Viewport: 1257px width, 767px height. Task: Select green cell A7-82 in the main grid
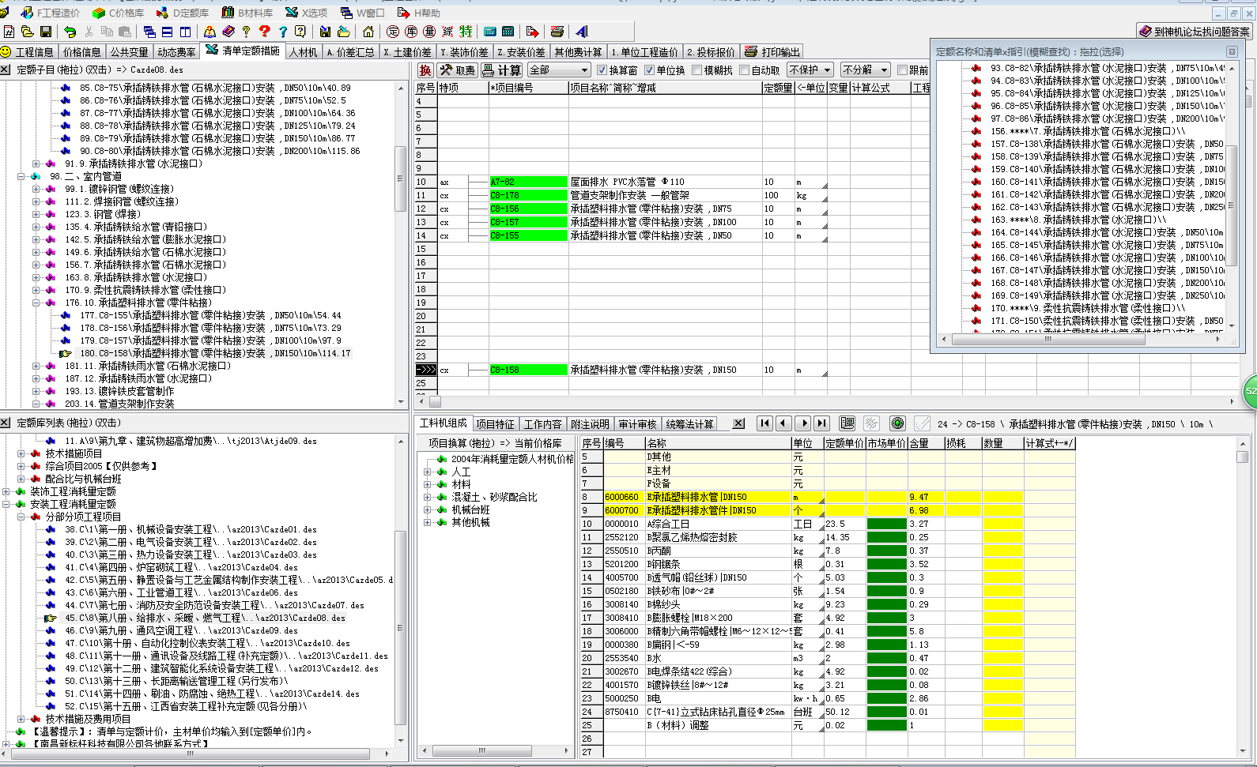529,182
